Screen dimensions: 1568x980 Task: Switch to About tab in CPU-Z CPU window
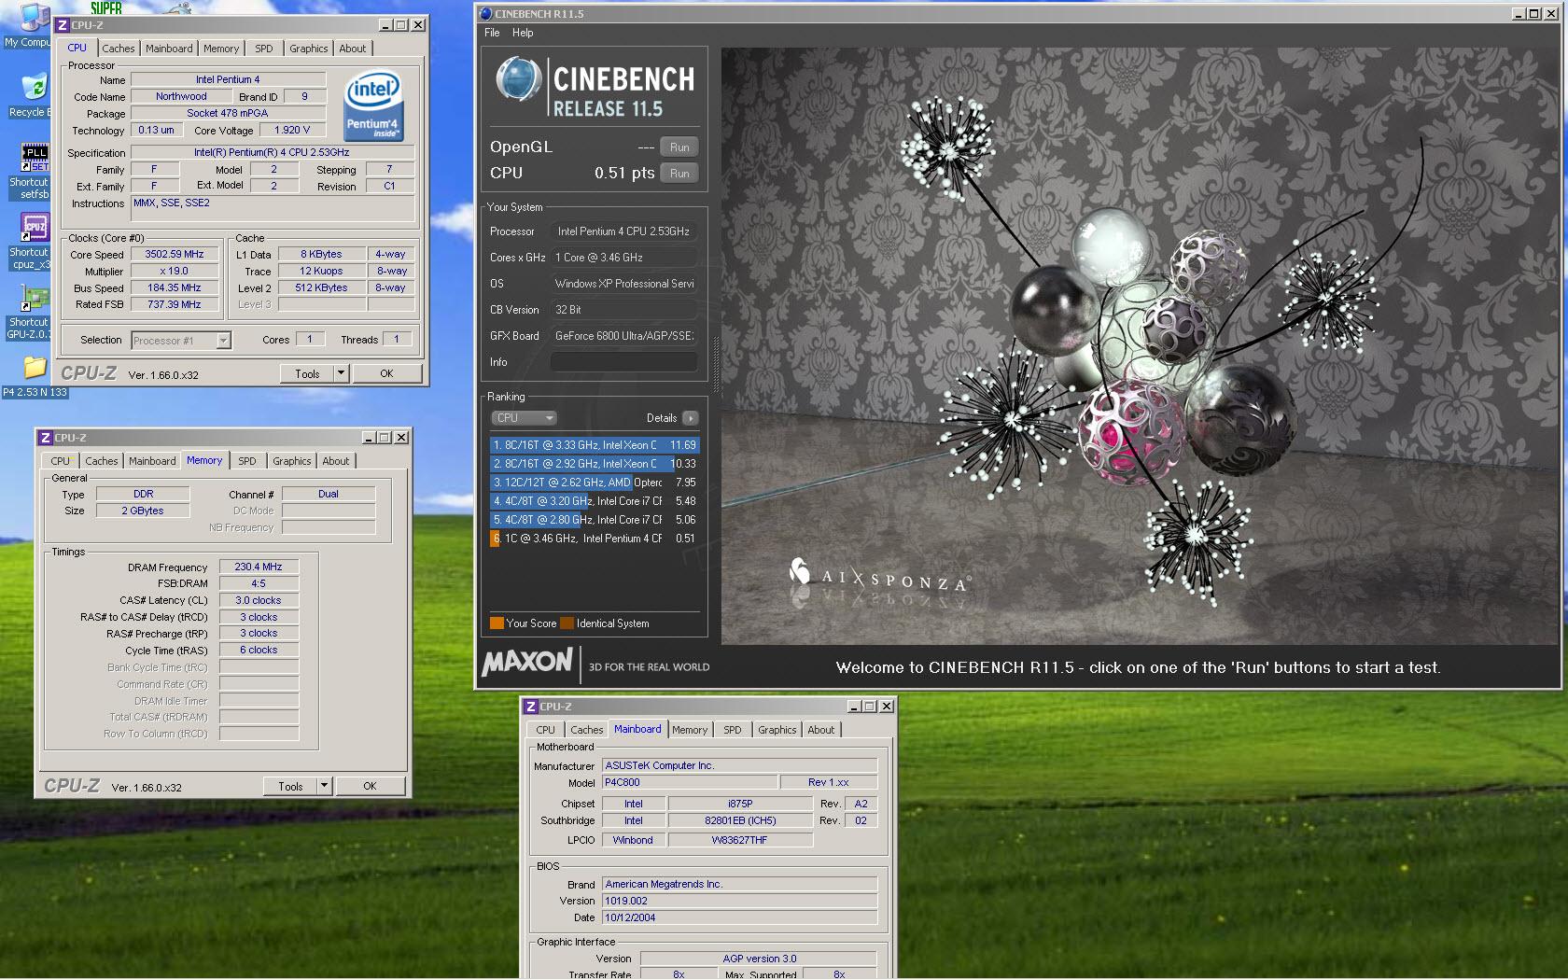[353, 49]
